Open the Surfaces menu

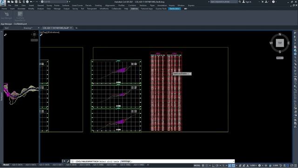click(x=66, y=5)
